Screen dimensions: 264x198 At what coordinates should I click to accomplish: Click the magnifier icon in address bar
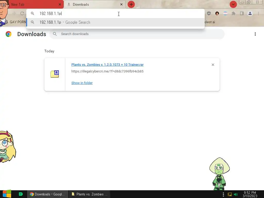[32, 13]
